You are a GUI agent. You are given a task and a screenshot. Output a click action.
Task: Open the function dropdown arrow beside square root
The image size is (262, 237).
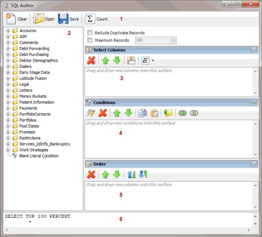[x=153, y=61]
